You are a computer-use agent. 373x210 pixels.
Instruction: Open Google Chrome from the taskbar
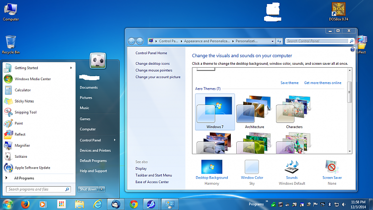coord(134,205)
